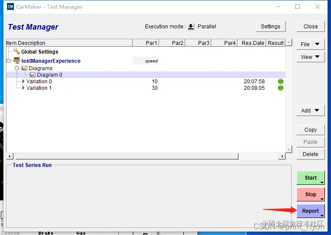331x235 pixels.
Task: Select the Diagram 0 tree item
Action: (x=49, y=75)
